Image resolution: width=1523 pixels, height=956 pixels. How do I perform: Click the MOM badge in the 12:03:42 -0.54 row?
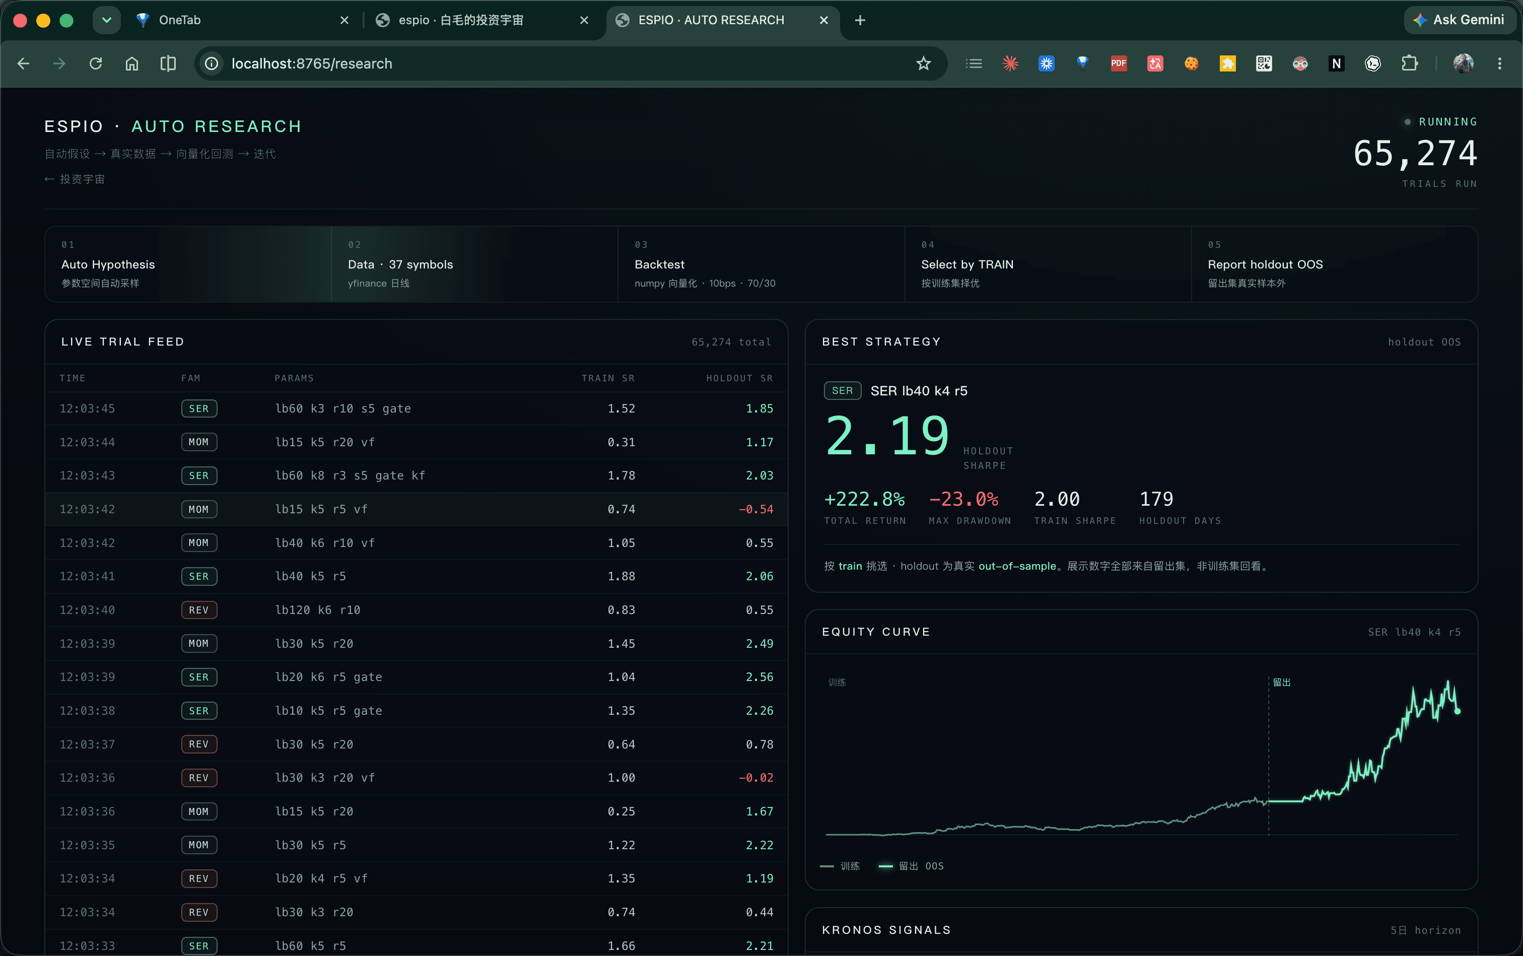[x=198, y=509]
